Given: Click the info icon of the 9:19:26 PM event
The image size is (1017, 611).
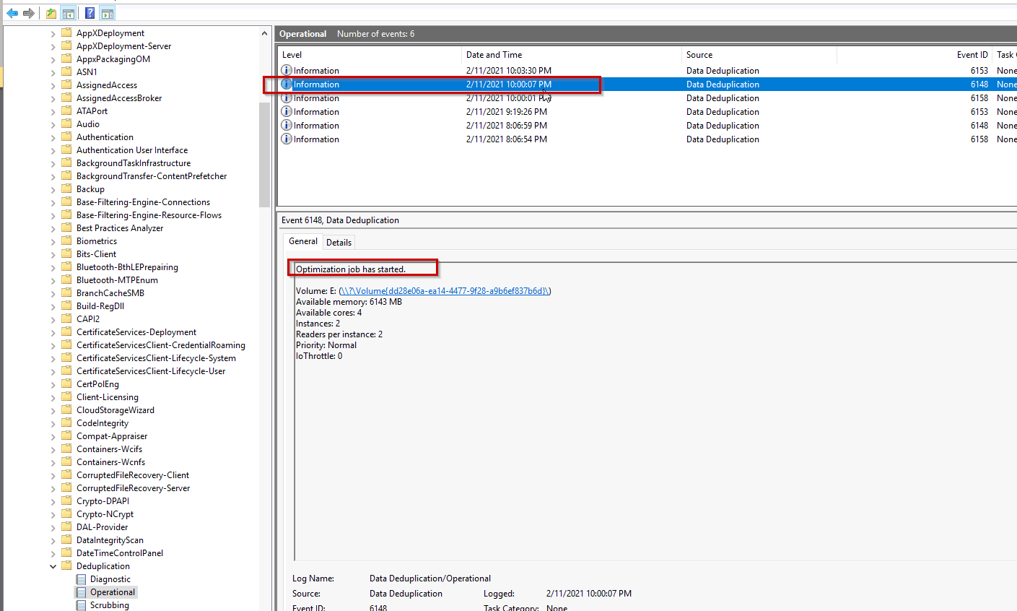Looking at the screenshot, I should click(x=287, y=112).
